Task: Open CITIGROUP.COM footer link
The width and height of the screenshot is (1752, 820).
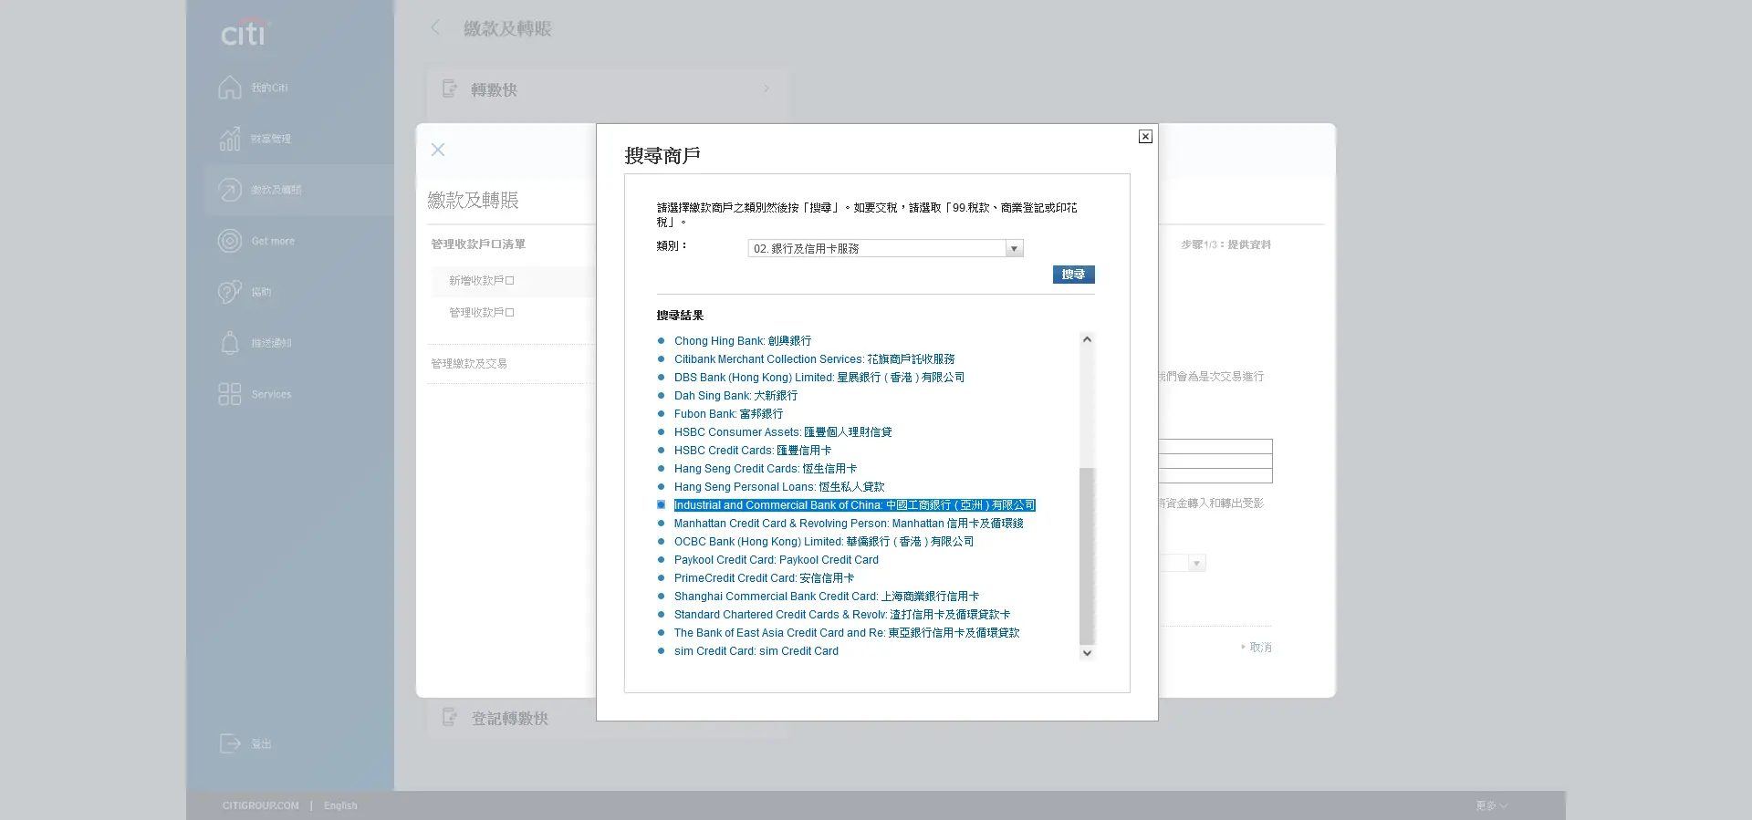Action: (x=260, y=805)
